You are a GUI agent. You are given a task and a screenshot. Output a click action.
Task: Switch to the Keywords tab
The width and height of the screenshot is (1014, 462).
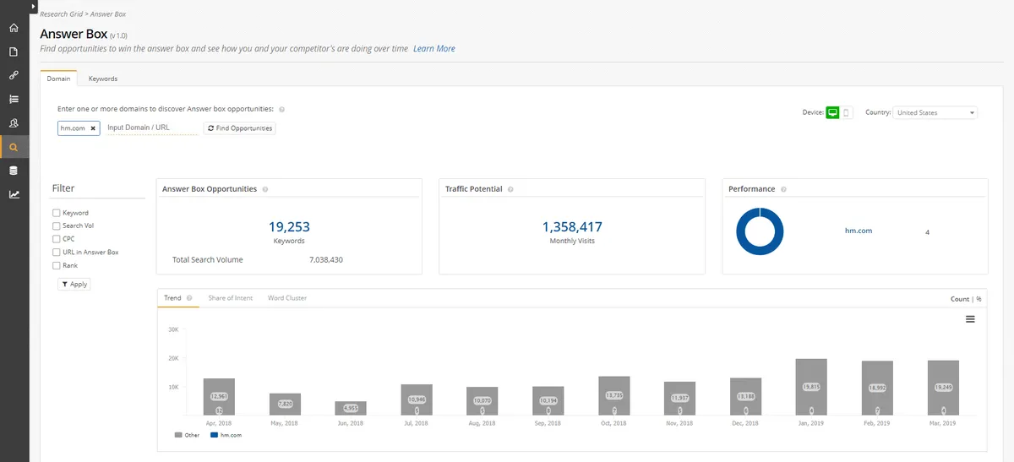(x=103, y=79)
